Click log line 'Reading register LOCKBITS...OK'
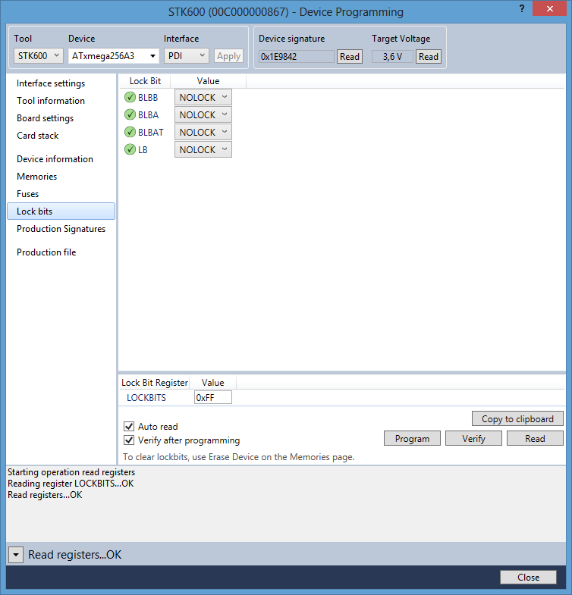The image size is (572, 595). click(71, 484)
